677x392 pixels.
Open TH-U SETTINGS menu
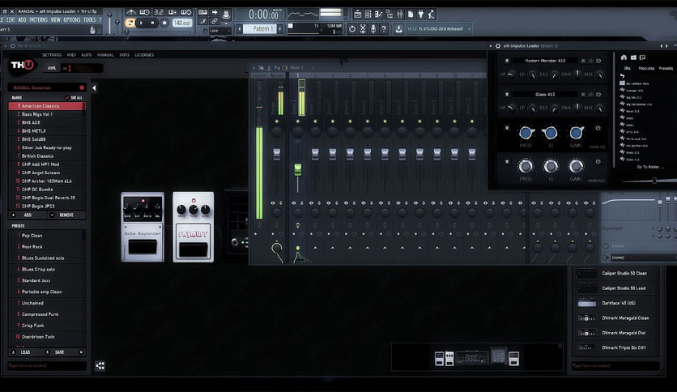[51, 55]
